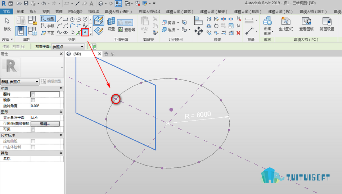Open the work plane Set tool

(111, 24)
